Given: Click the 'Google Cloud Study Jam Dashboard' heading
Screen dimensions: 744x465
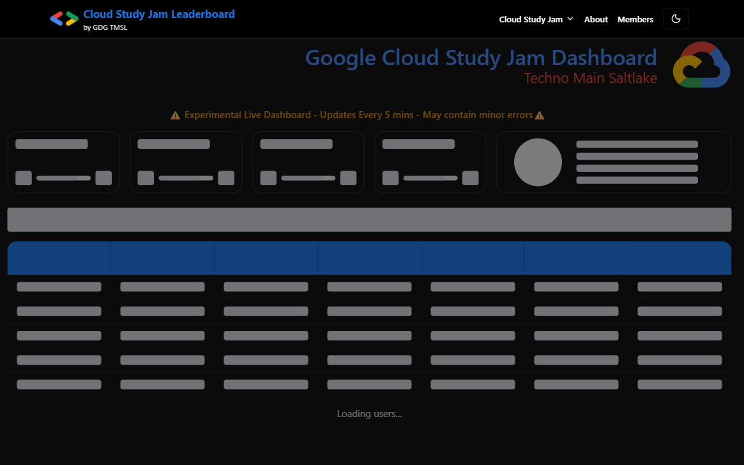Looking at the screenshot, I should click(x=481, y=57).
